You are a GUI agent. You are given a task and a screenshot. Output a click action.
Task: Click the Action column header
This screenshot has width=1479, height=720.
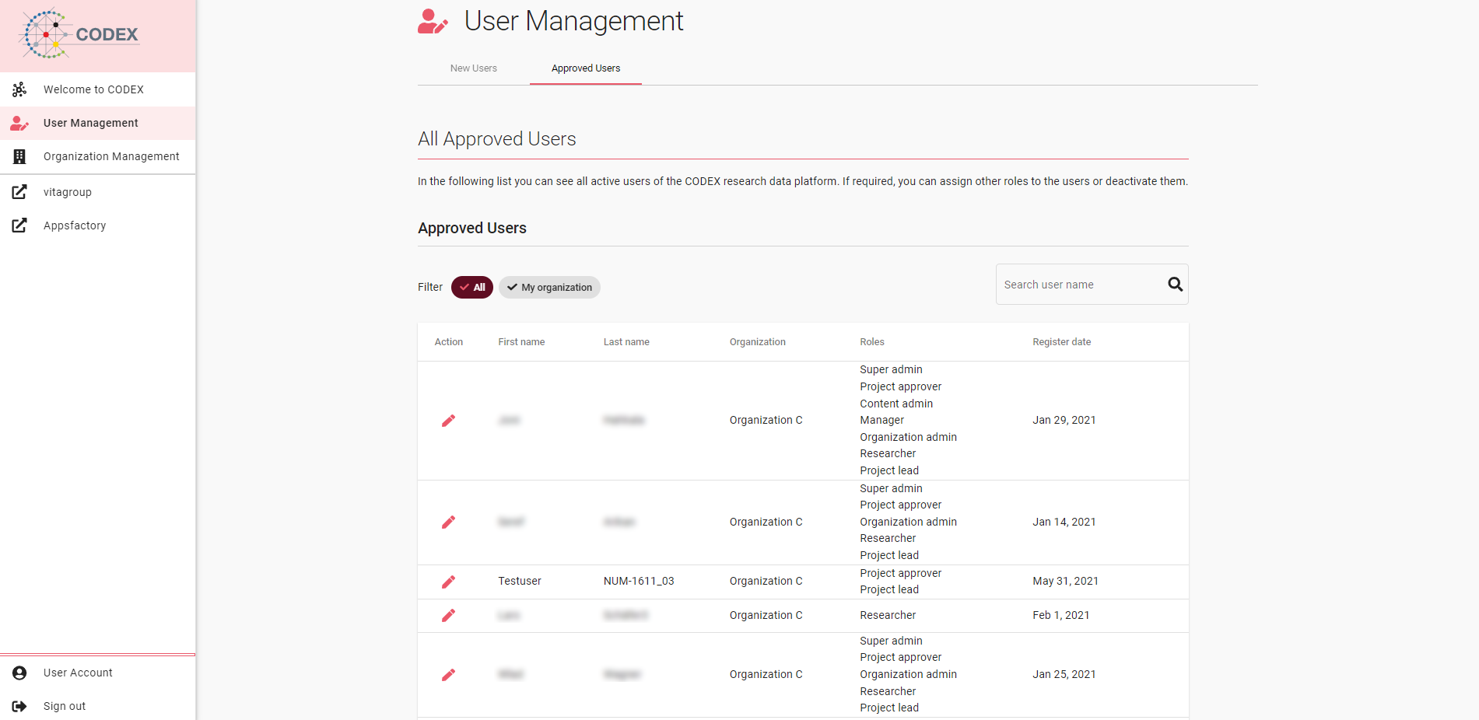[449, 342]
